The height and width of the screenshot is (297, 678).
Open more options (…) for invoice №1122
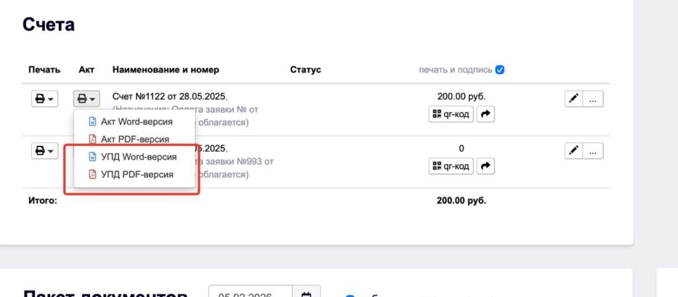click(x=593, y=99)
